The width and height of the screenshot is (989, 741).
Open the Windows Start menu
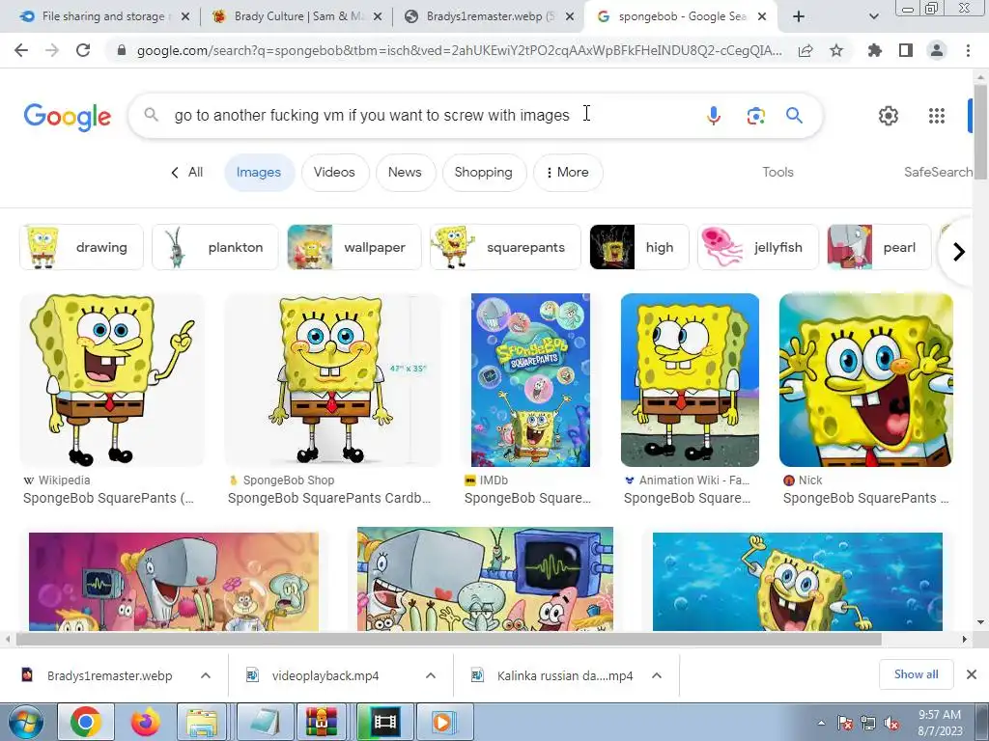pos(24,722)
